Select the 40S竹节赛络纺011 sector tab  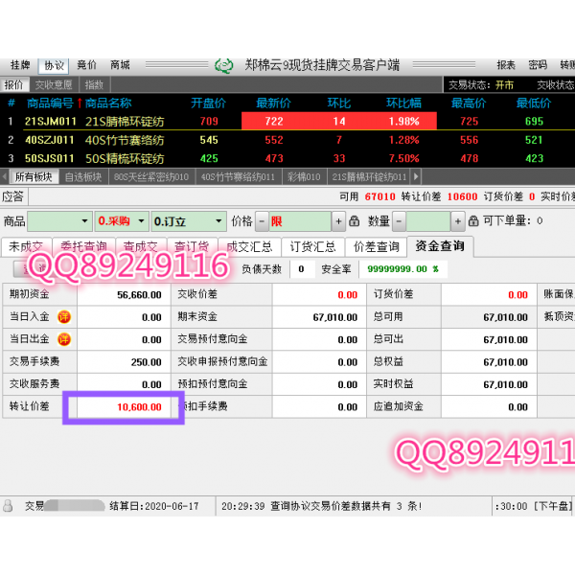[238, 177]
